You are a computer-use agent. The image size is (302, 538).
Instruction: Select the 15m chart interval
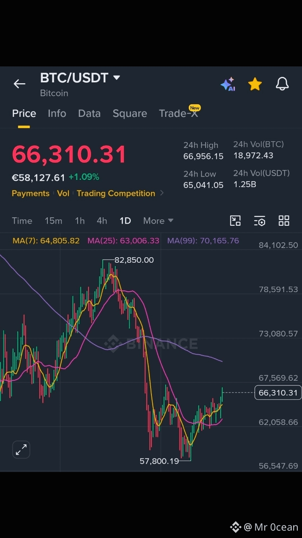pyautogui.click(x=53, y=221)
